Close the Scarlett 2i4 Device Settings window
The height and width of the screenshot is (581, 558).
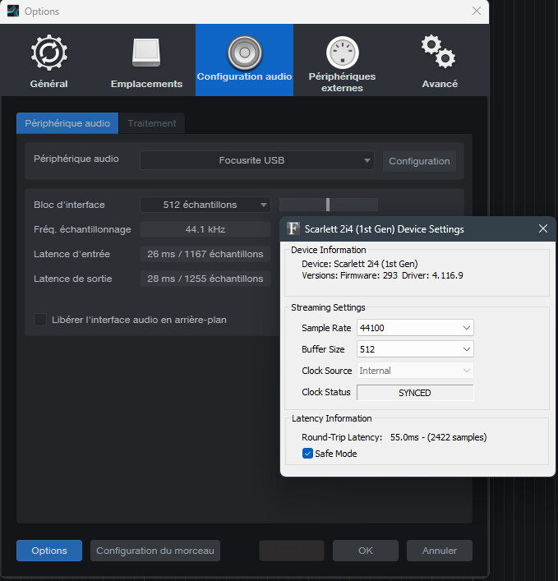pos(543,228)
